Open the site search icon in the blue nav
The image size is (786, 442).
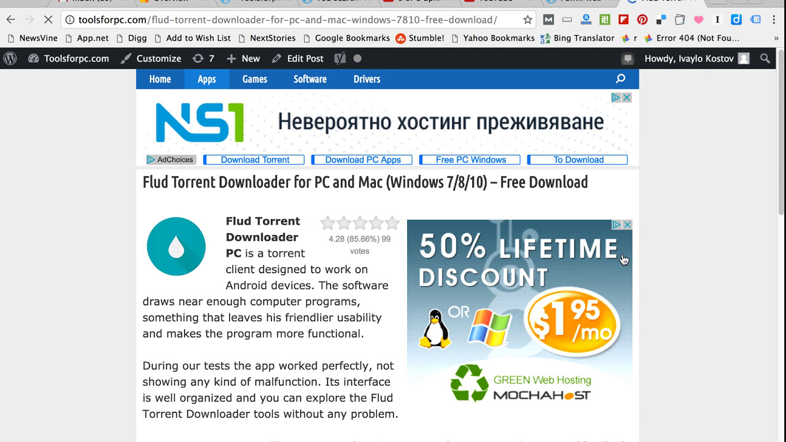(621, 79)
